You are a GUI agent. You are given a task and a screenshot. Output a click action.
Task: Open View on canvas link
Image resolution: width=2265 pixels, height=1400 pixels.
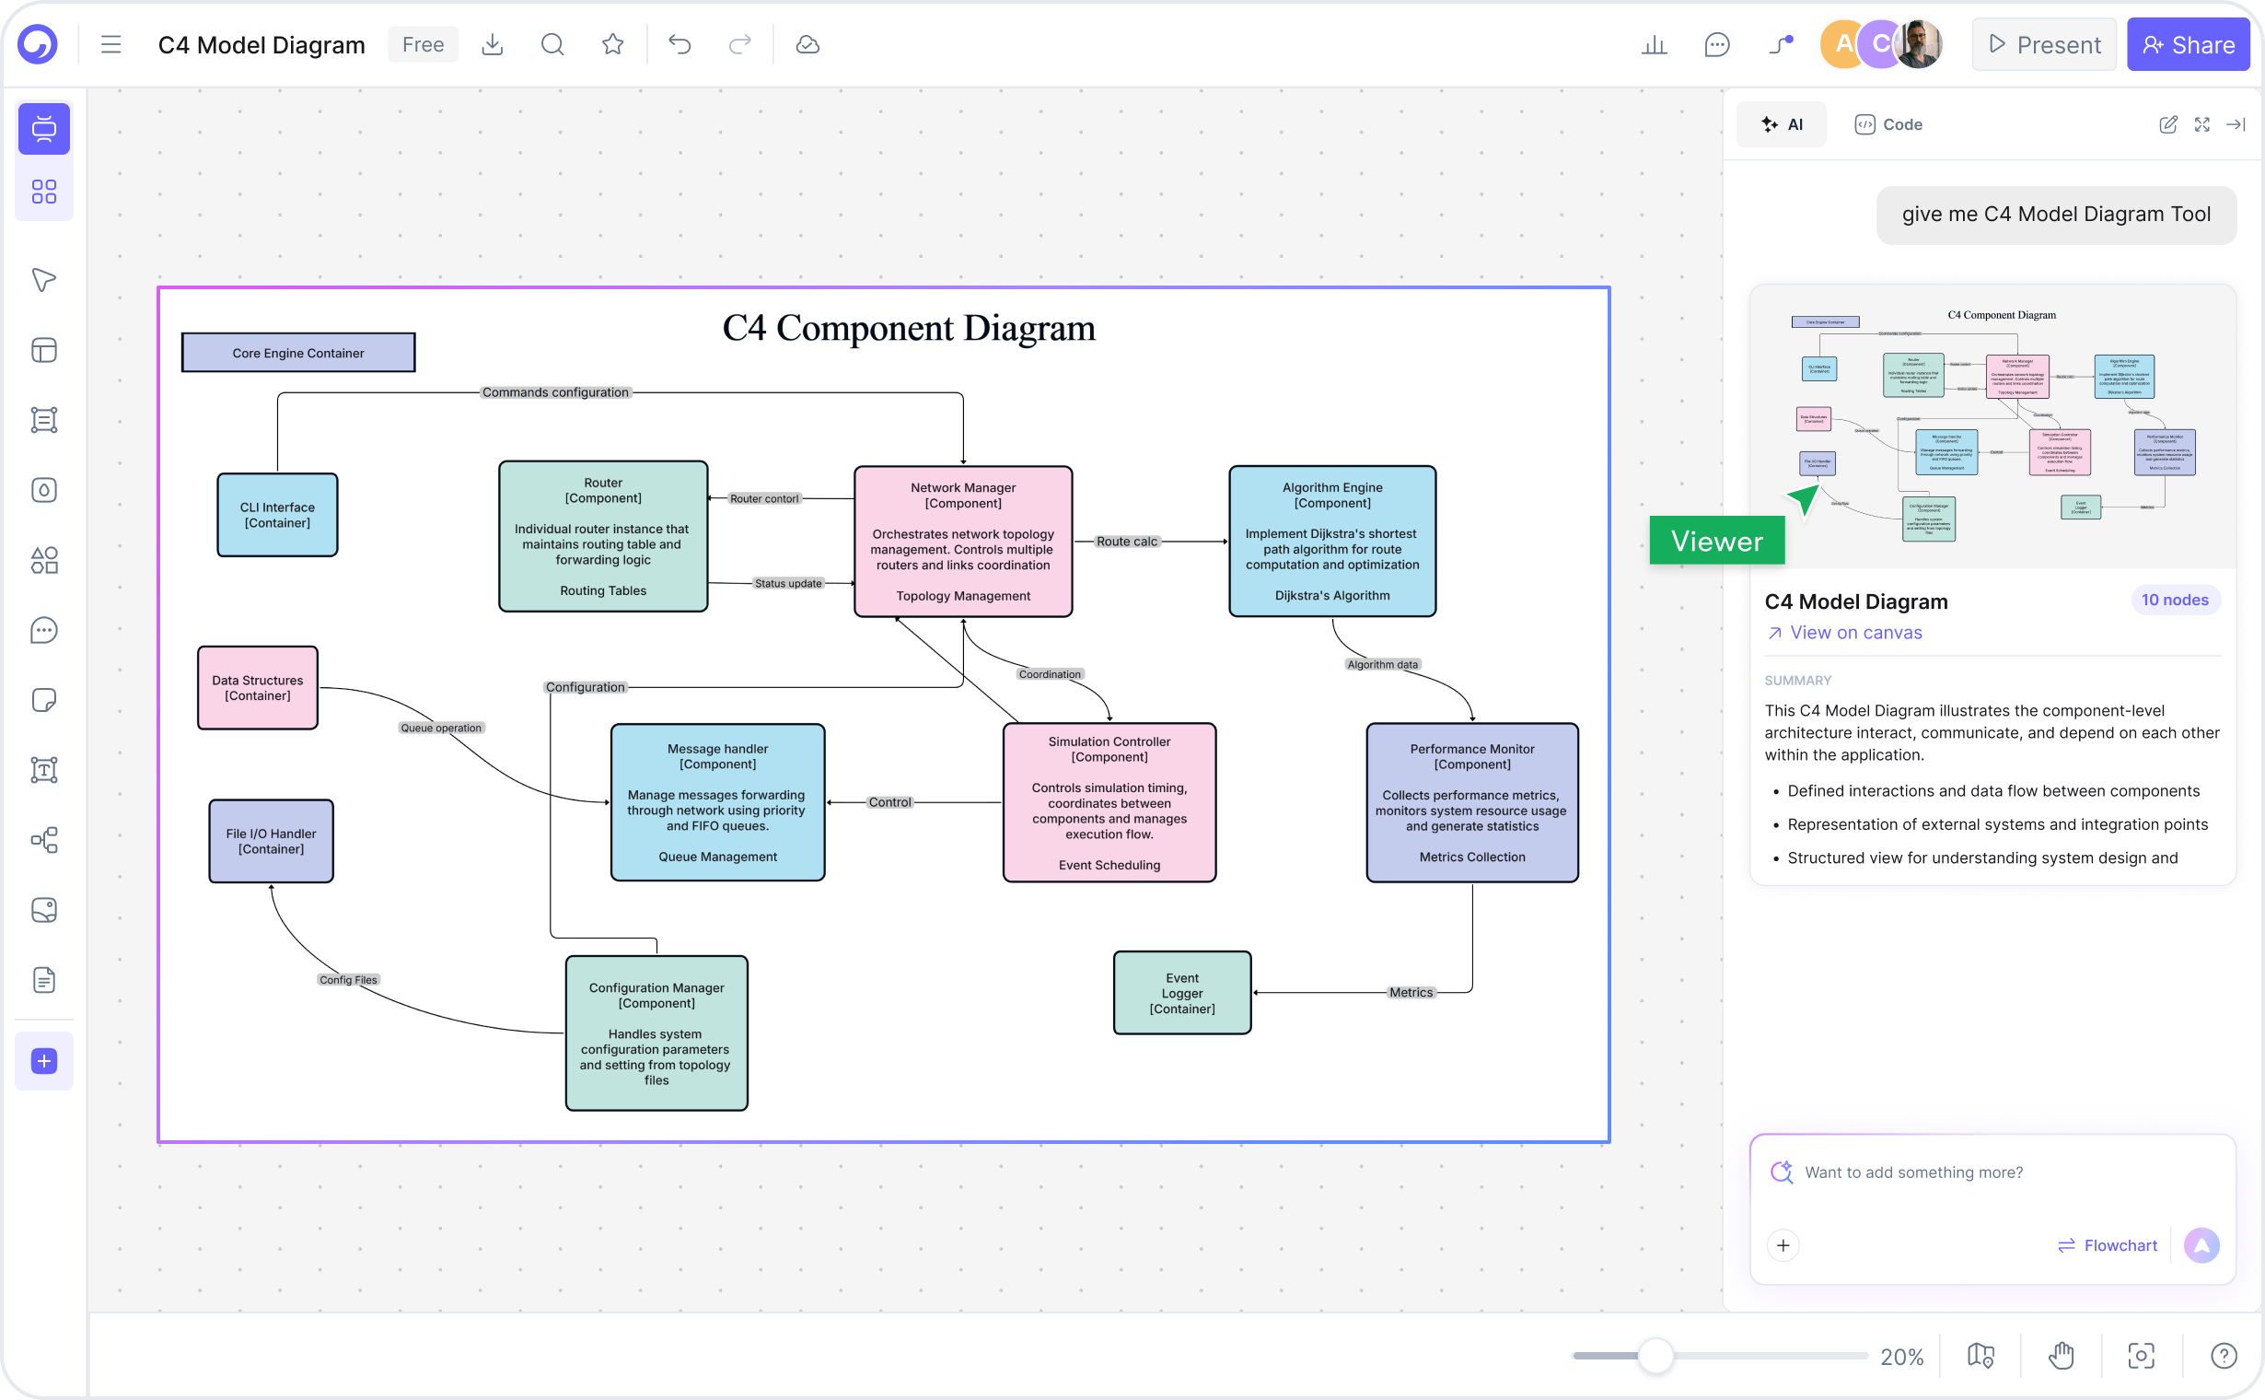click(1844, 633)
